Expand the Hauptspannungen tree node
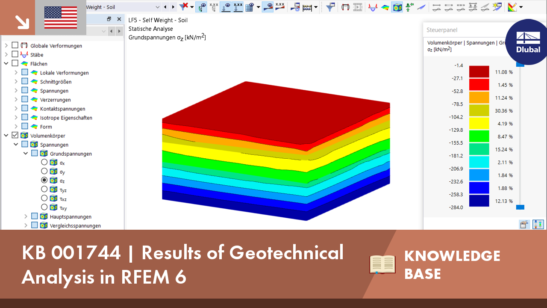 coord(26,216)
